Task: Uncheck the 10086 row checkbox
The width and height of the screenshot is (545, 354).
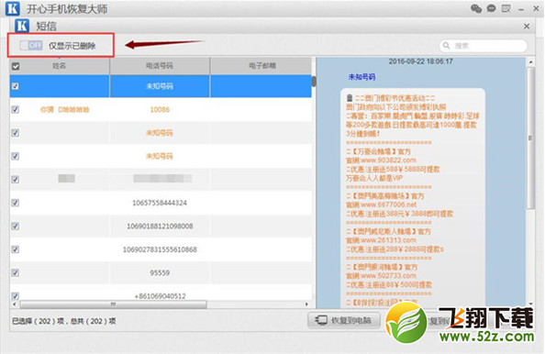Action: [x=15, y=109]
